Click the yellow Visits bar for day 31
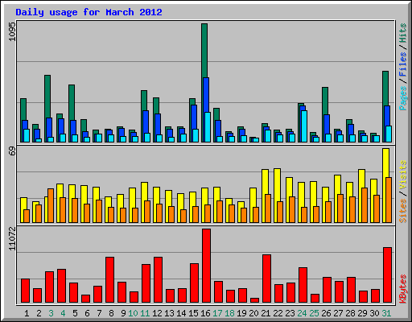The image size is (412, 322). [385, 163]
